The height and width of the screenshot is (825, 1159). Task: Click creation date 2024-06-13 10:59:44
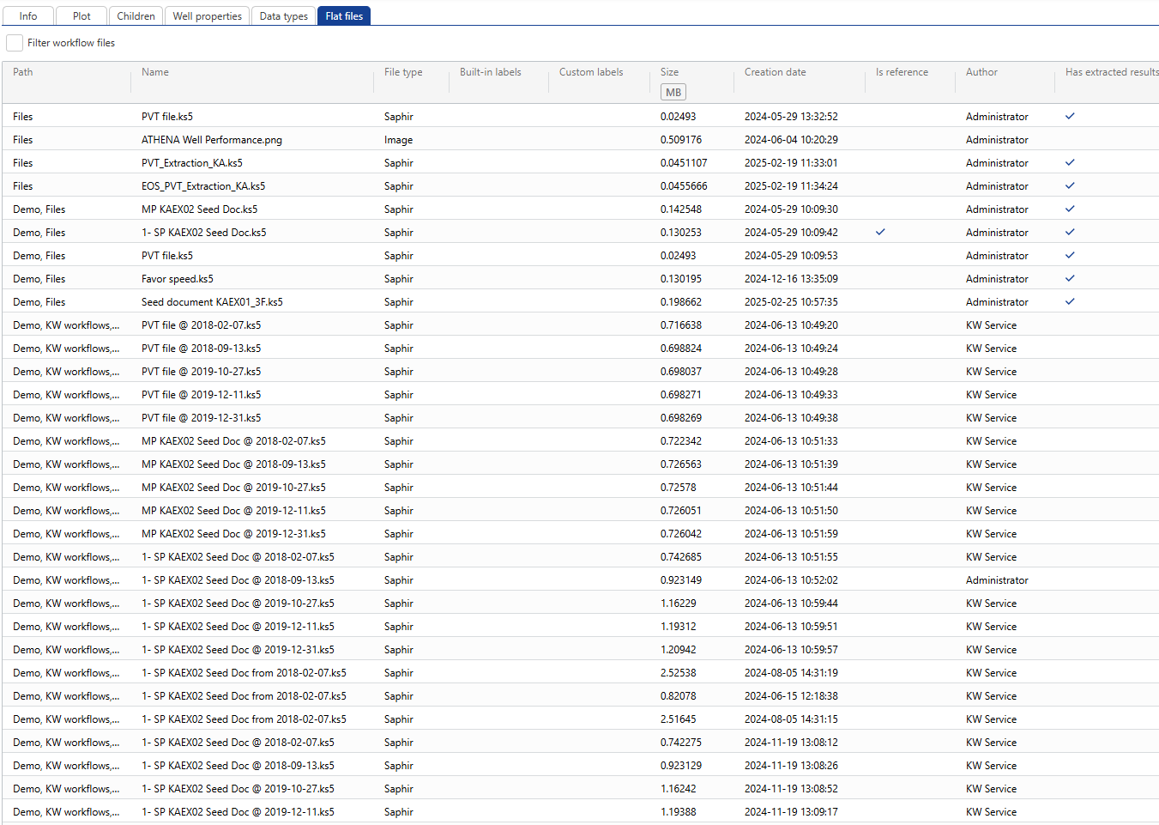click(x=791, y=604)
